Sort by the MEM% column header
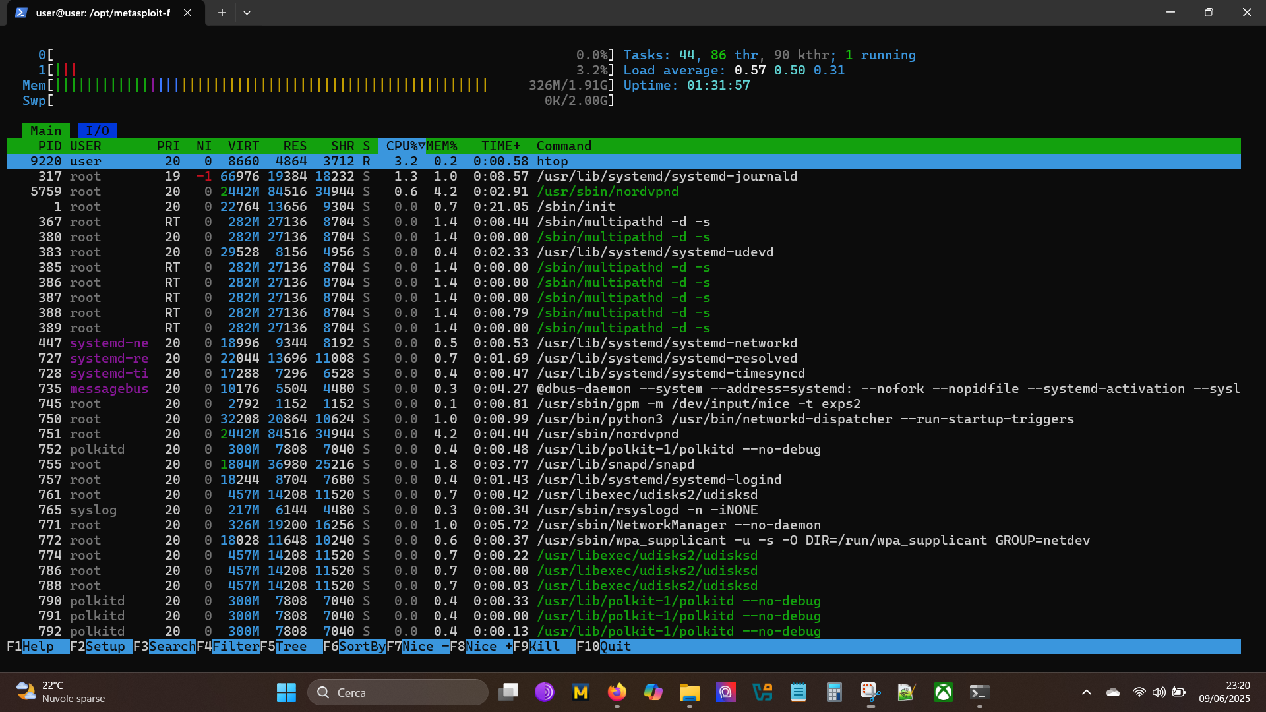 tap(442, 146)
